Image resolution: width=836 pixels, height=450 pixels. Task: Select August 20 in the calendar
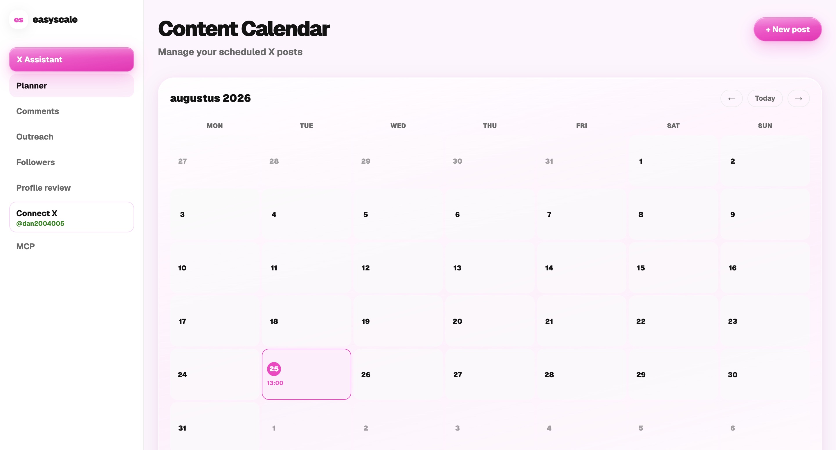click(490, 321)
